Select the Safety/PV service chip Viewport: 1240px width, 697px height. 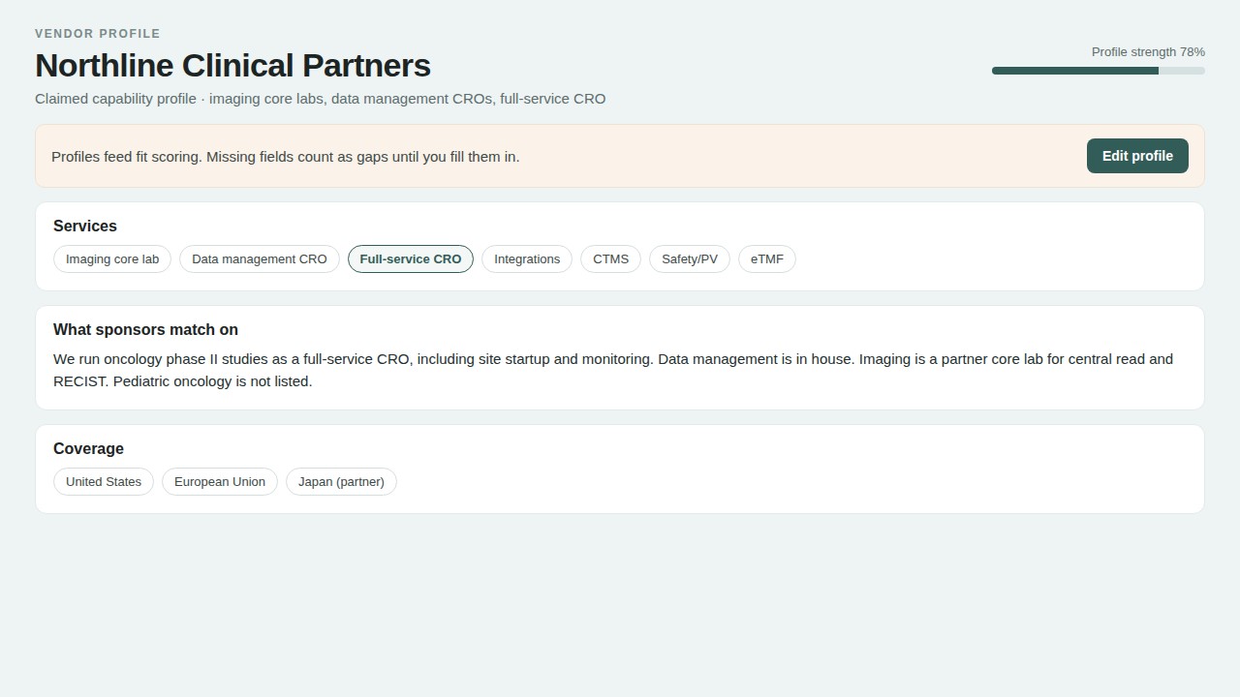(x=690, y=259)
